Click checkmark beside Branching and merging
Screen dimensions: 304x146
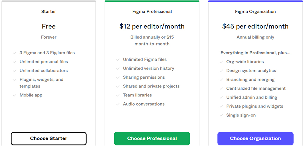click(x=221, y=80)
